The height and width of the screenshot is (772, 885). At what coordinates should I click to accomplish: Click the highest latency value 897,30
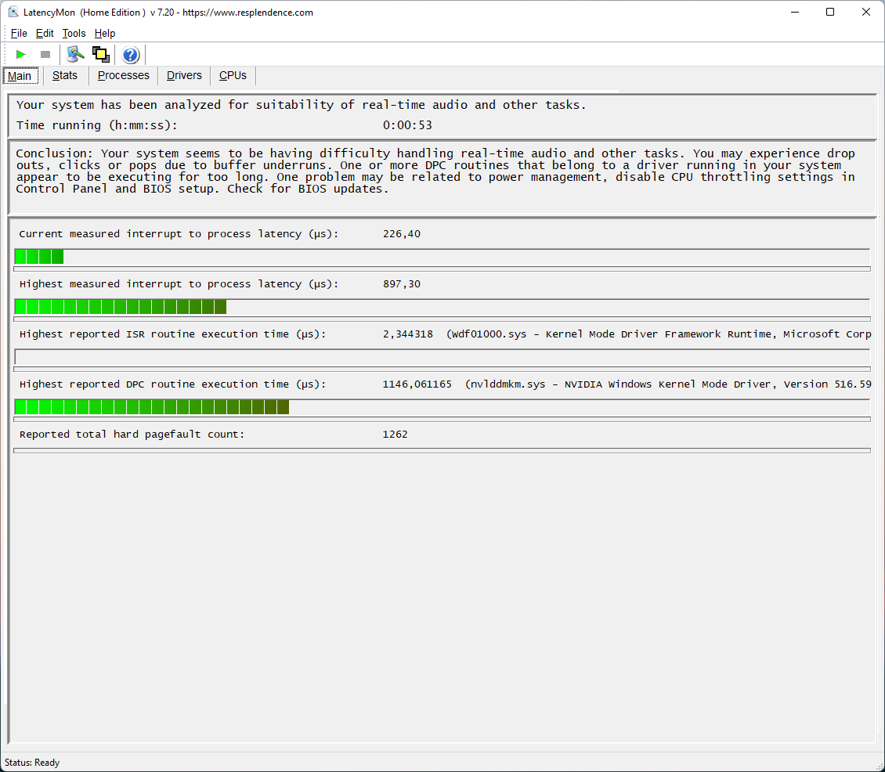pos(401,284)
